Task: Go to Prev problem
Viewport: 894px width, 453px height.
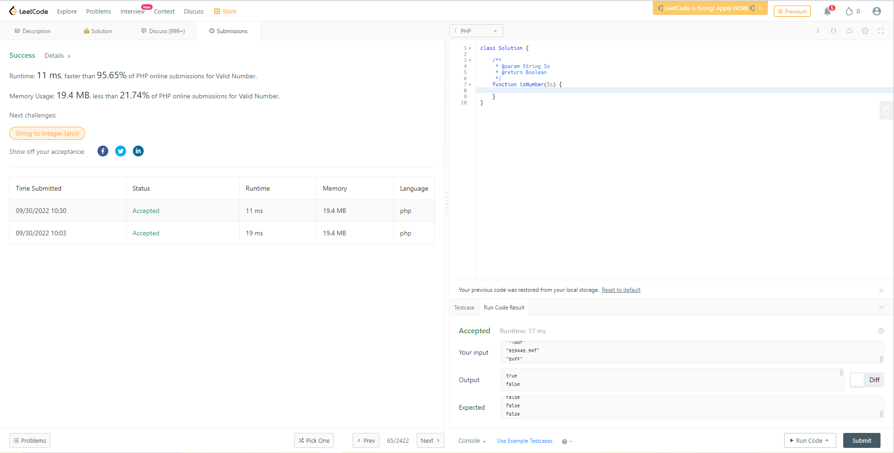Action: (x=366, y=440)
